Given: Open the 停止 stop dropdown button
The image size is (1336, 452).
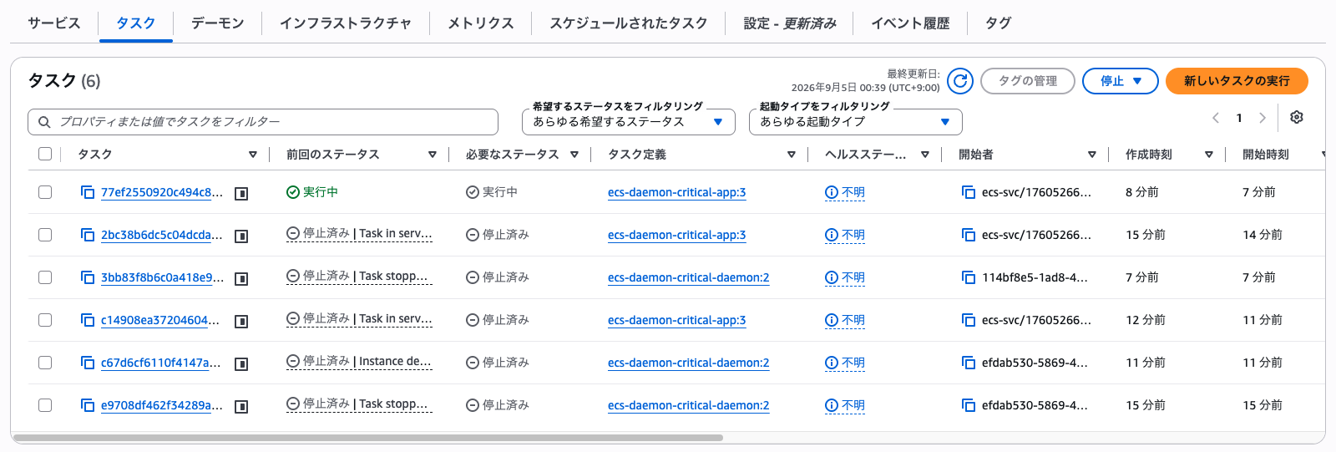Looking at the screenshot, I should click(x=1121, y=81).
